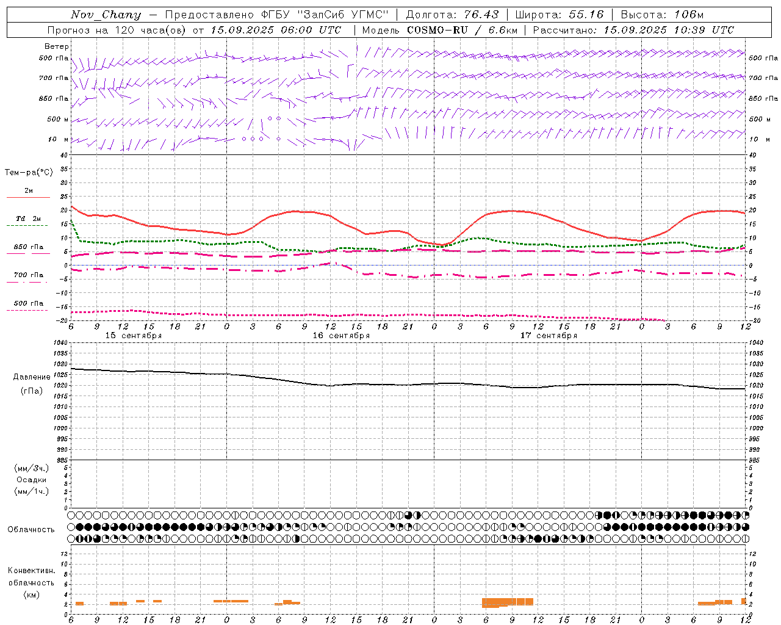Click the 'Конвективн.' convective cloud label
Image resolution: width=781 pixels, height=625 pixels.
point(32,571)
